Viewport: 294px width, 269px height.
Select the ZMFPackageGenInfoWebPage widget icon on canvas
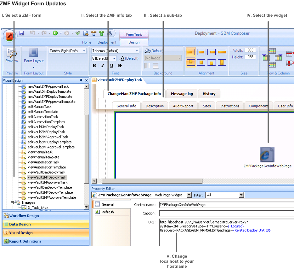click(267, 155)
